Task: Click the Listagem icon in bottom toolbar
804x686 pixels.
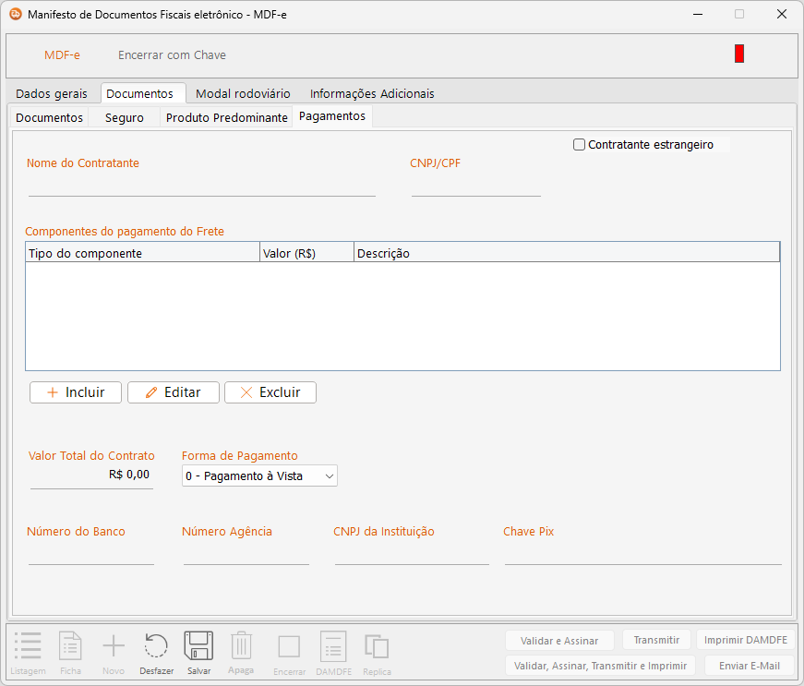Action: point(28,647)
